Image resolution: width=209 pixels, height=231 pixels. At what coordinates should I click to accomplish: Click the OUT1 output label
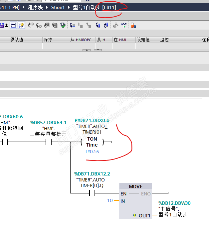144,216
